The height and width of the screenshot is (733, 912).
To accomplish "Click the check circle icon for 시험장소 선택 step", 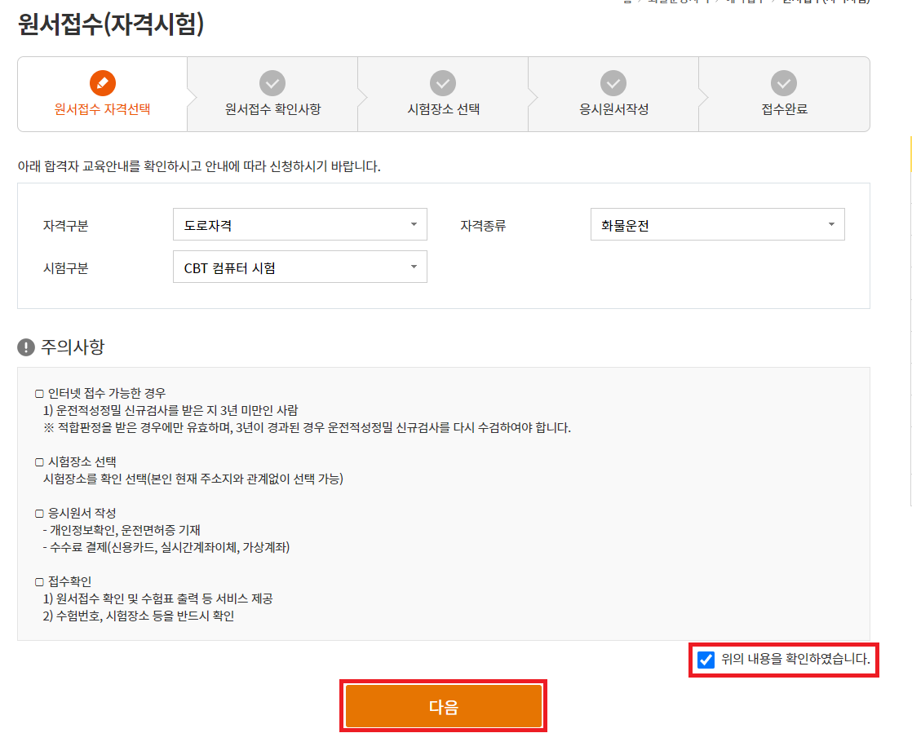I will 442,82.
